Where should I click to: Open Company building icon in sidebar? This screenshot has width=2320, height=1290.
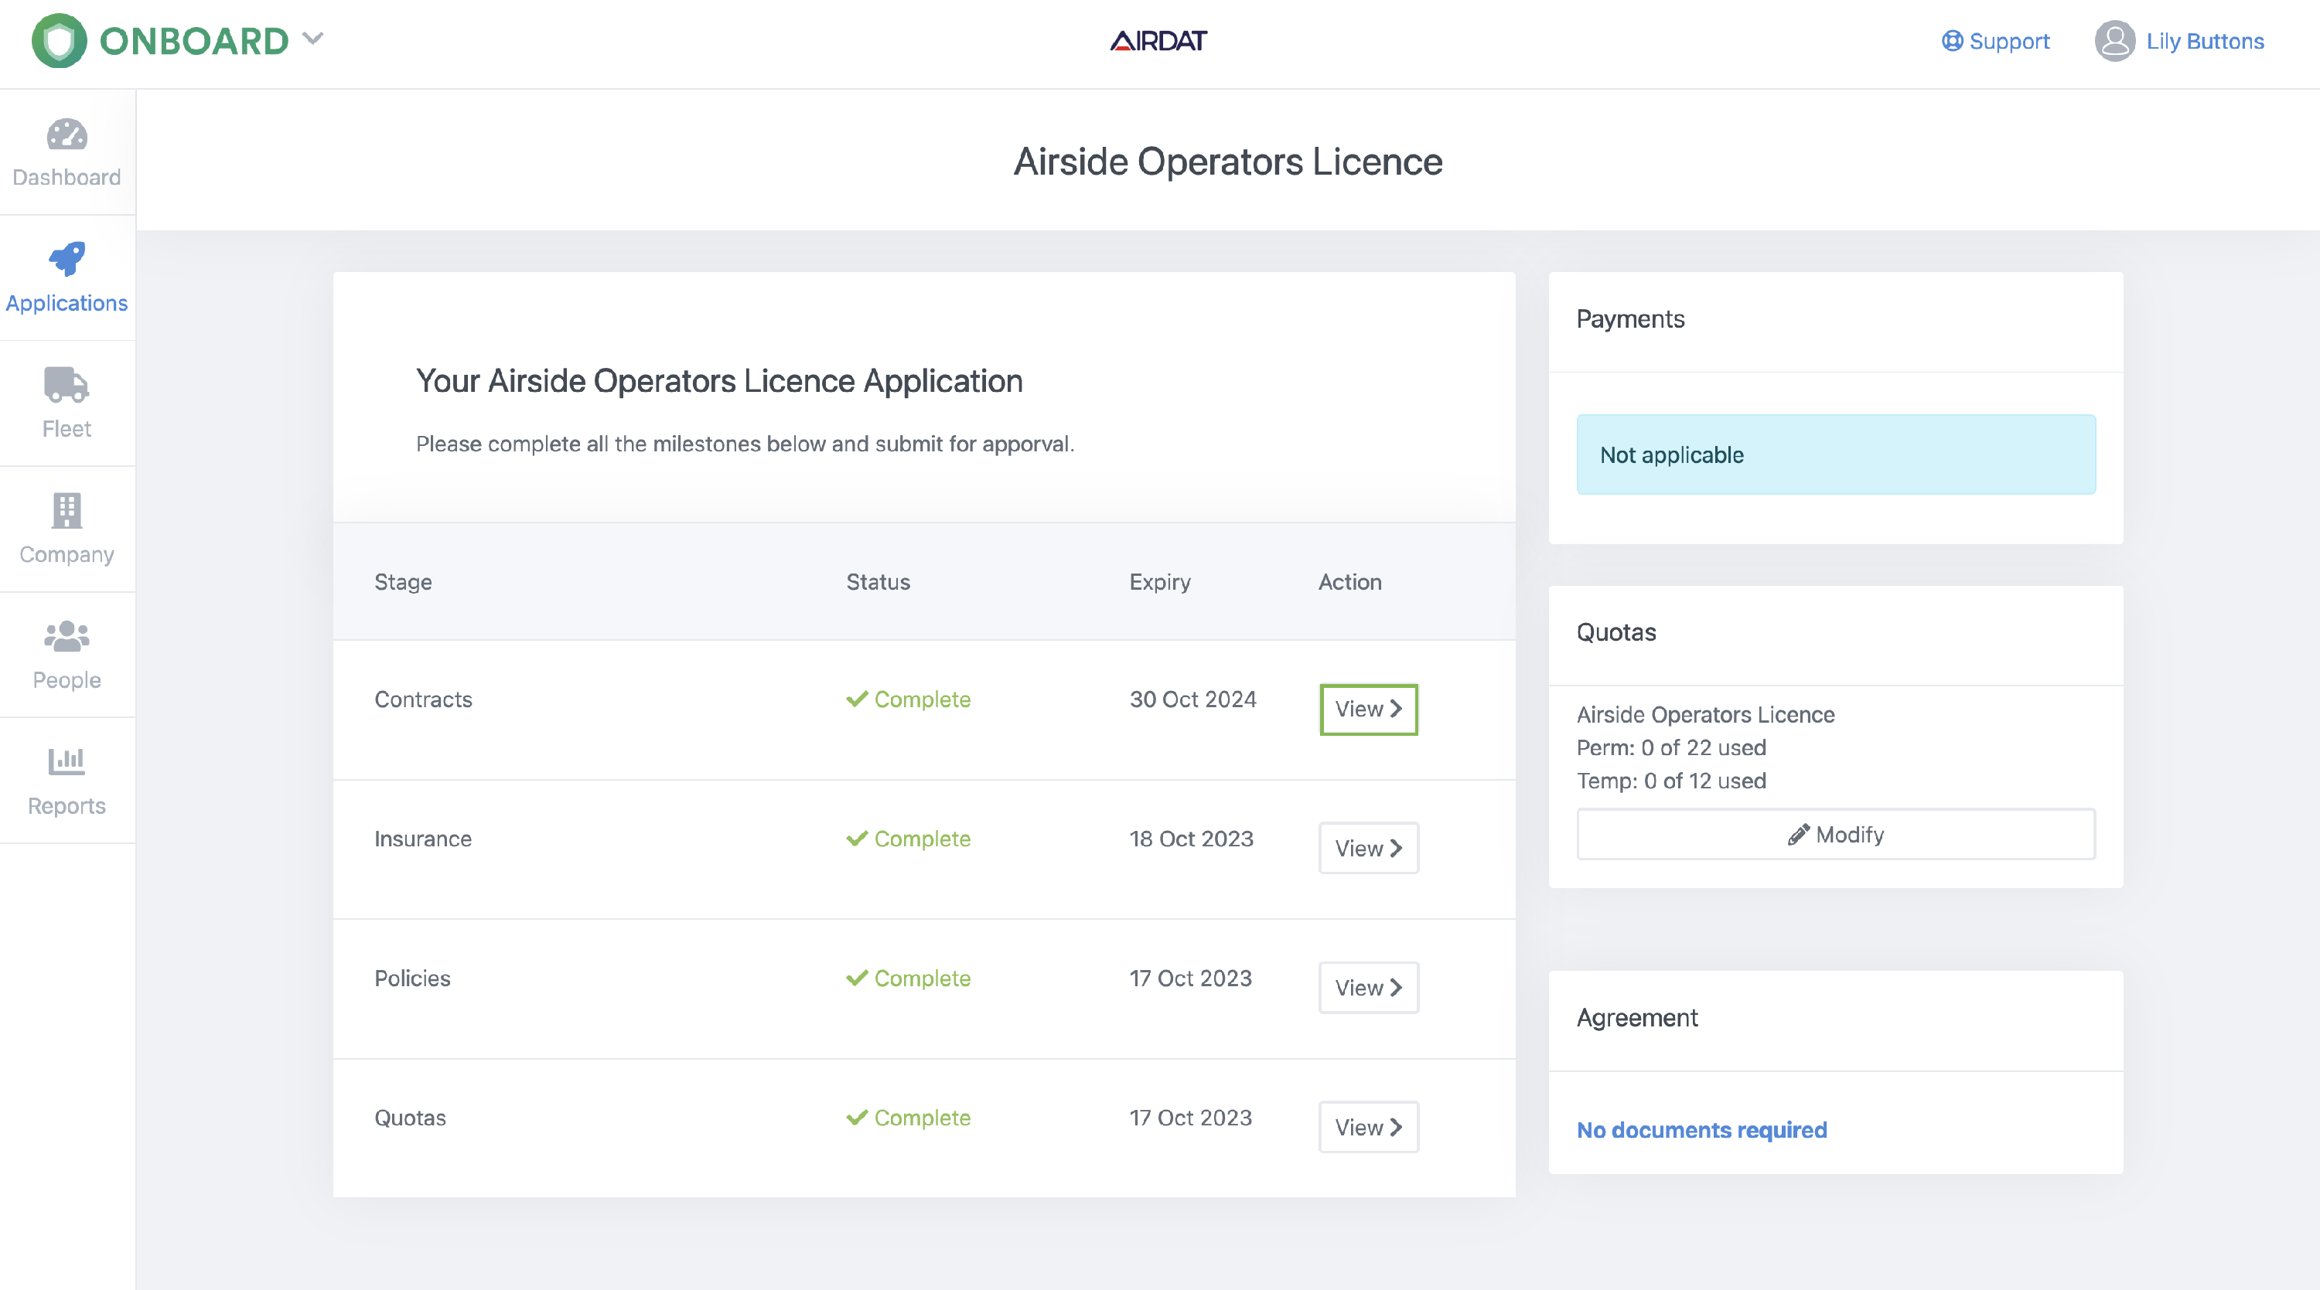coord(67,510)
